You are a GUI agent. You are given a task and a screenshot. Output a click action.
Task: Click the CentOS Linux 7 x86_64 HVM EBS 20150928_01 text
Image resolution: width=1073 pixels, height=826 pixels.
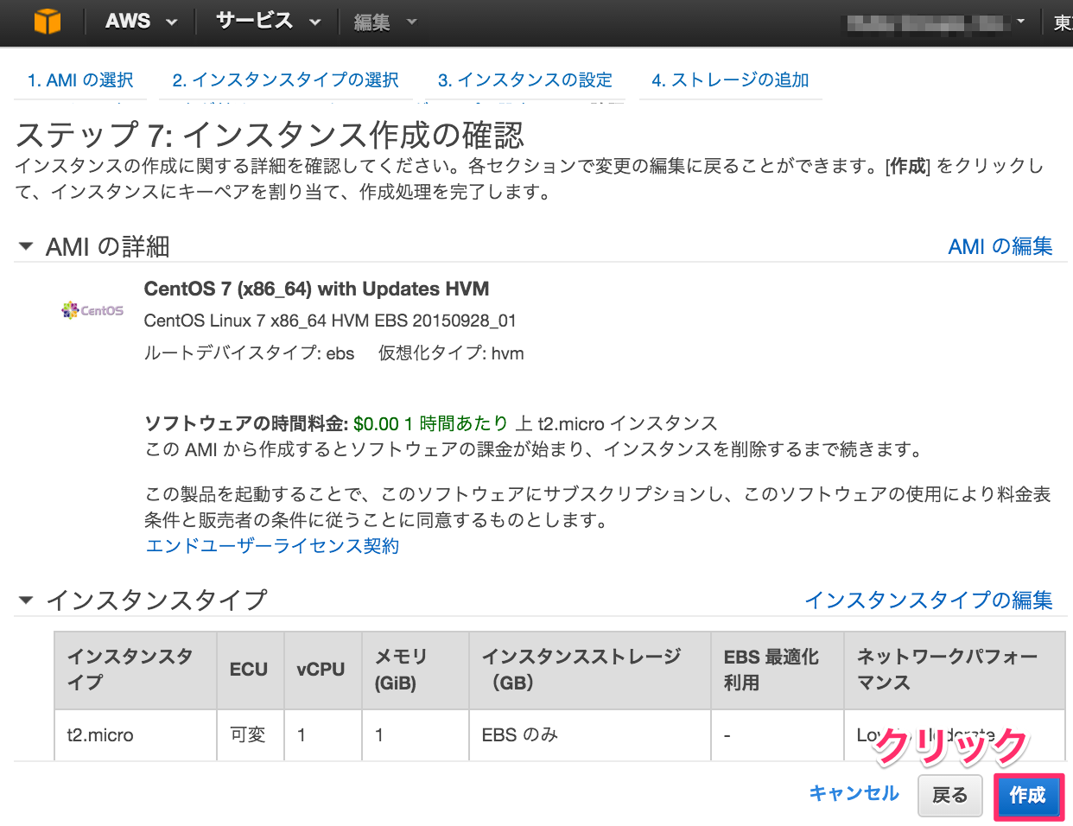330,321
